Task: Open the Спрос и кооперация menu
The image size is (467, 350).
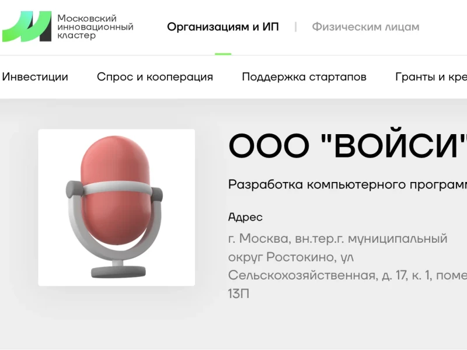Action: pos(155,77)
